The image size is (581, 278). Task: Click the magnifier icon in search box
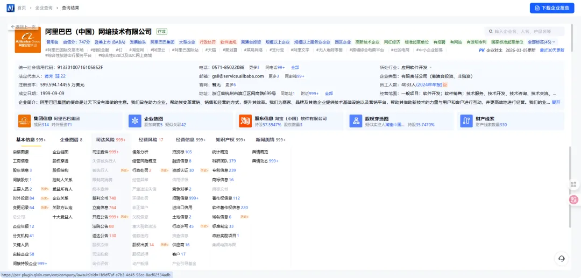pos(491,32)
